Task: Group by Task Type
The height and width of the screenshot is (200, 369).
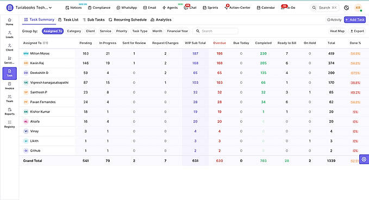Action: tap(140, 31)
